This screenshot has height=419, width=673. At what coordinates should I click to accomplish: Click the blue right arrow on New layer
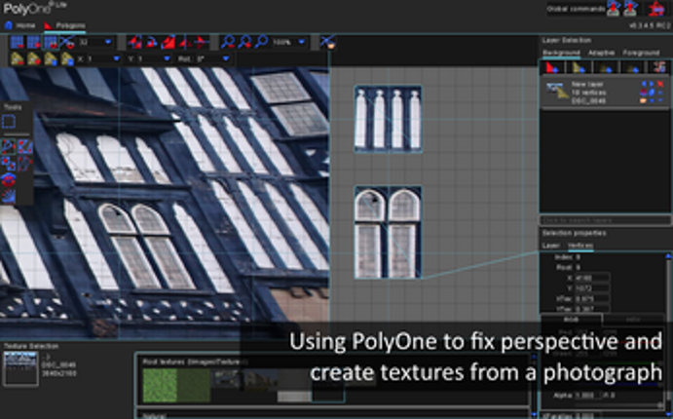652,84
